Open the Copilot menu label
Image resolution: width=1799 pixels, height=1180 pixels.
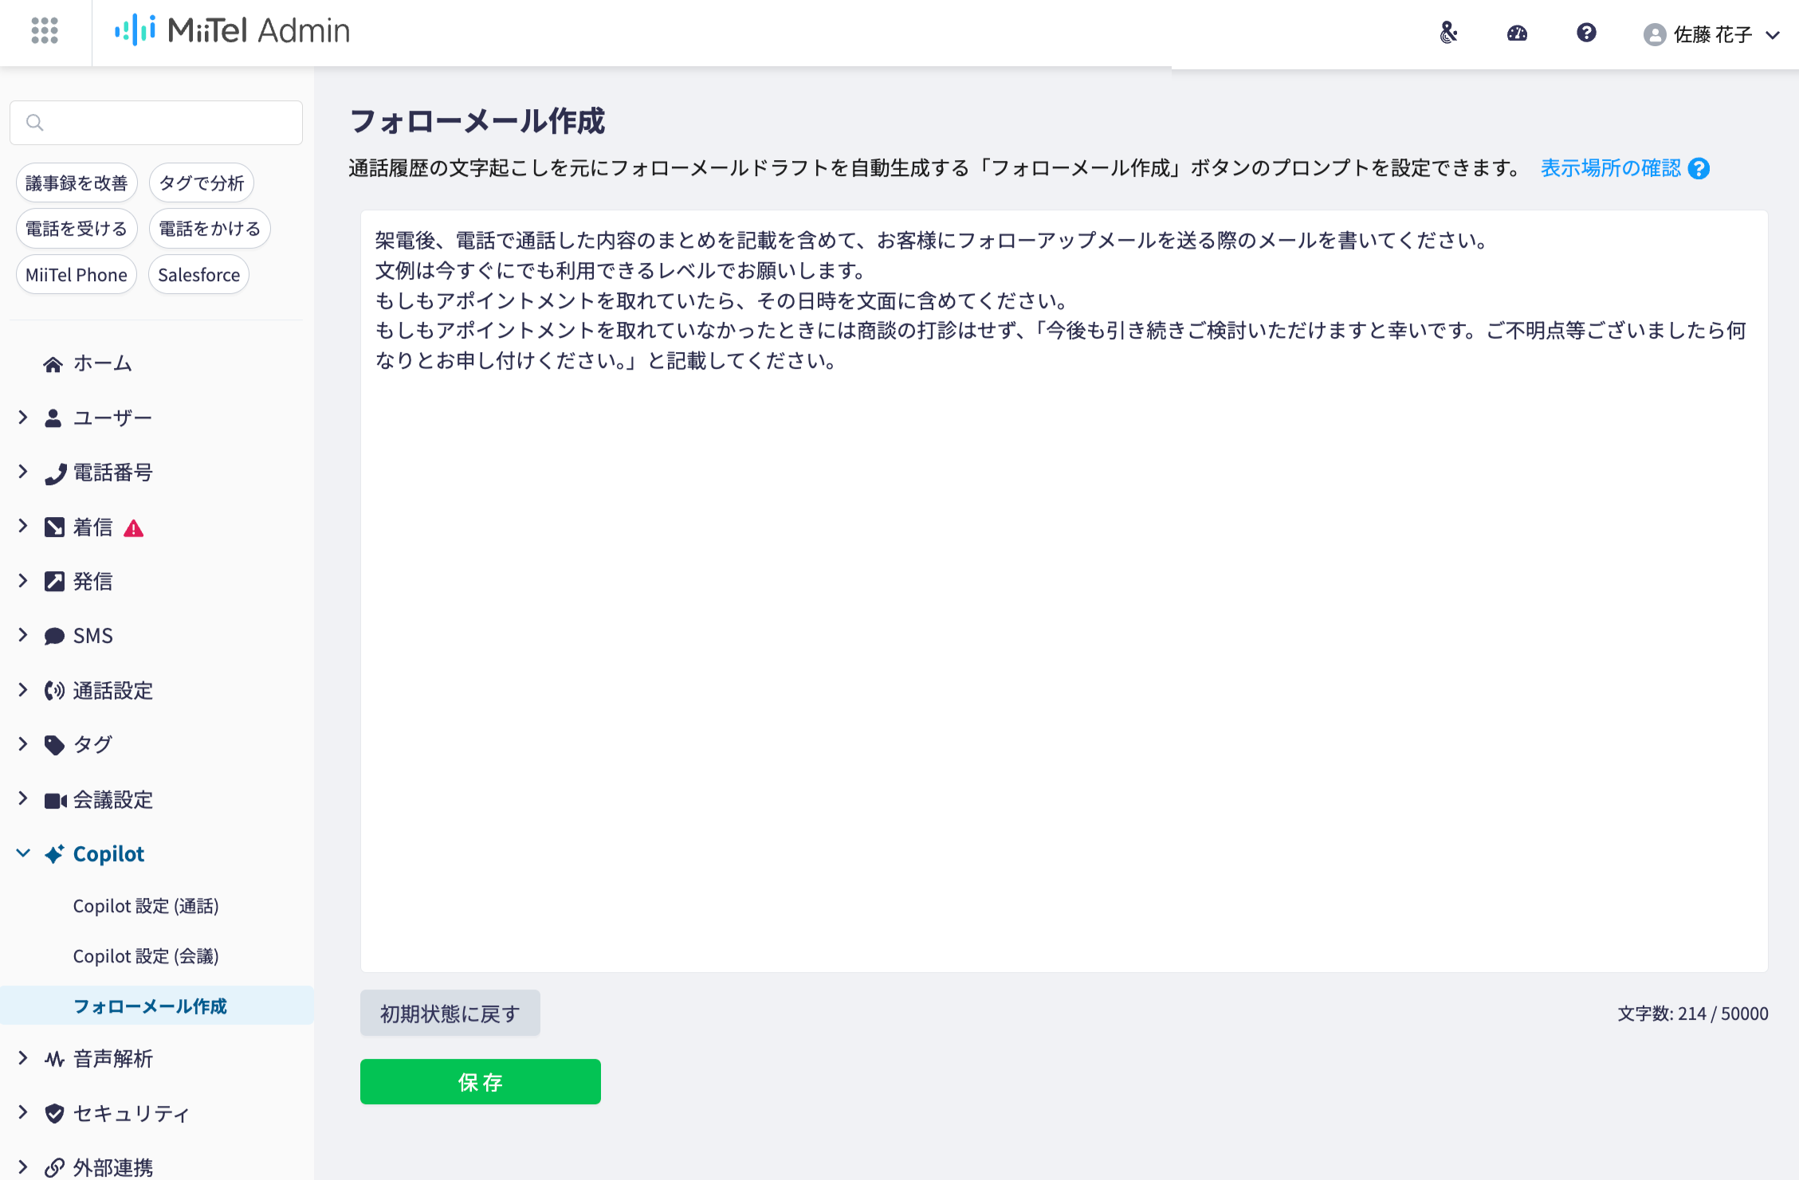click(108, 854)
